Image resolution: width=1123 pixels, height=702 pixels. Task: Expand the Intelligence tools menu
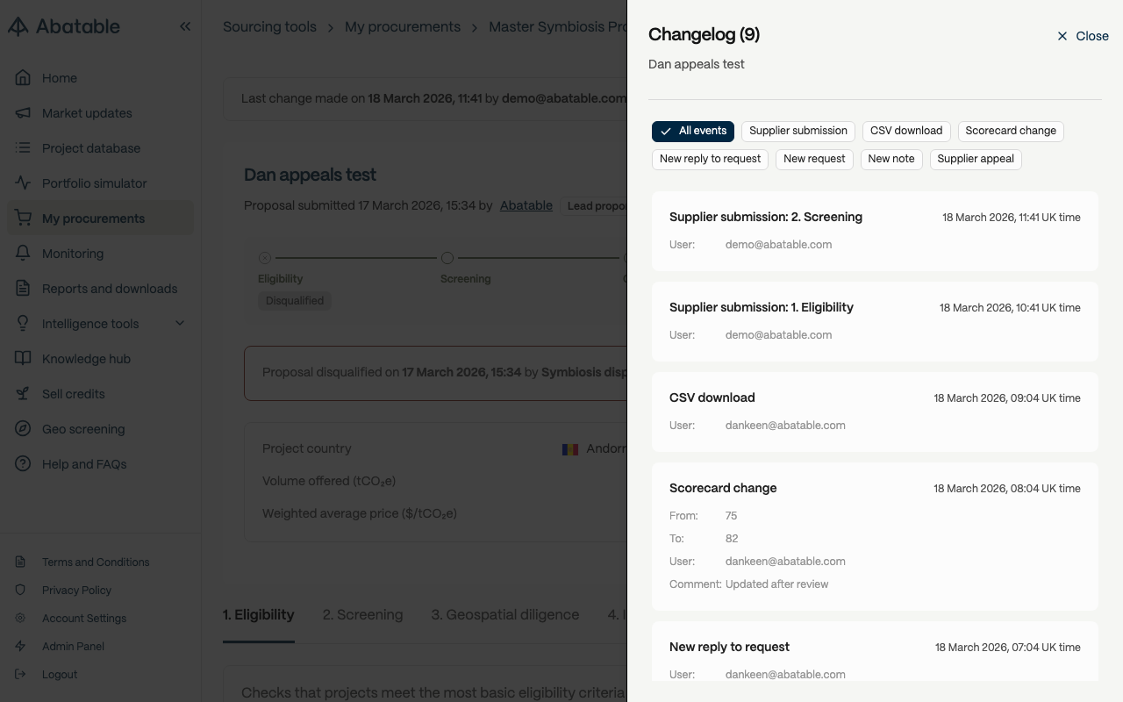coord(180,324)
